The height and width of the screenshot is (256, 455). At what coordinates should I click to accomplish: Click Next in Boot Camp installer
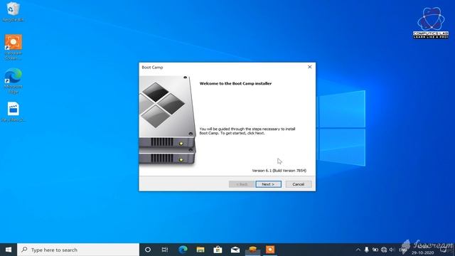[269, 184]
